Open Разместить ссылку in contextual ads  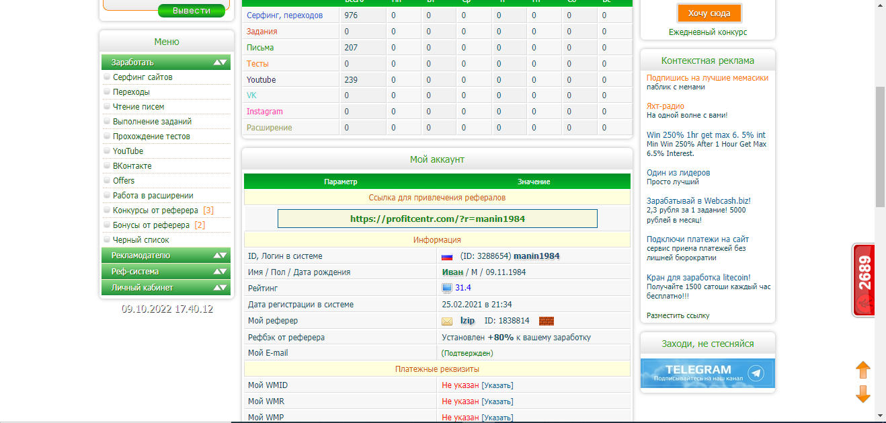(x=678, y=315)
